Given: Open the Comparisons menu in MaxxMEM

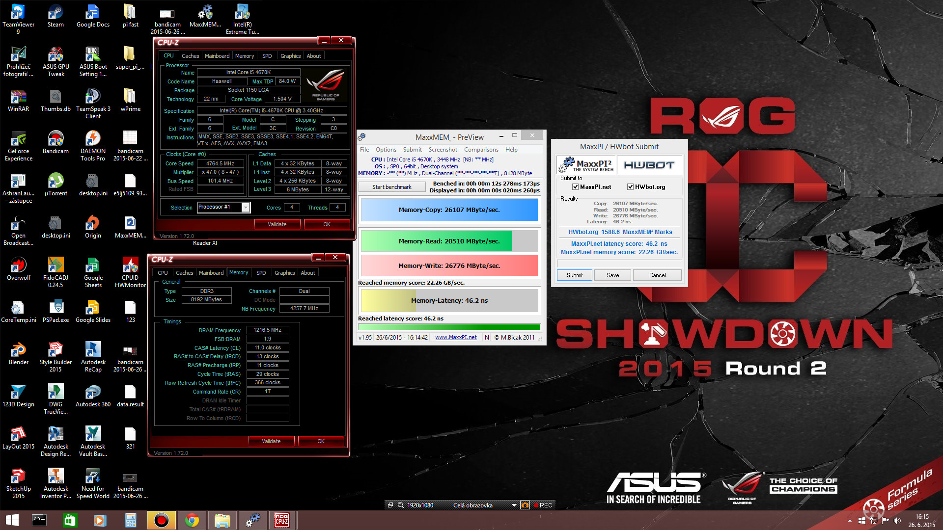Looking at the screenshot, I should (x=481, y=150).
